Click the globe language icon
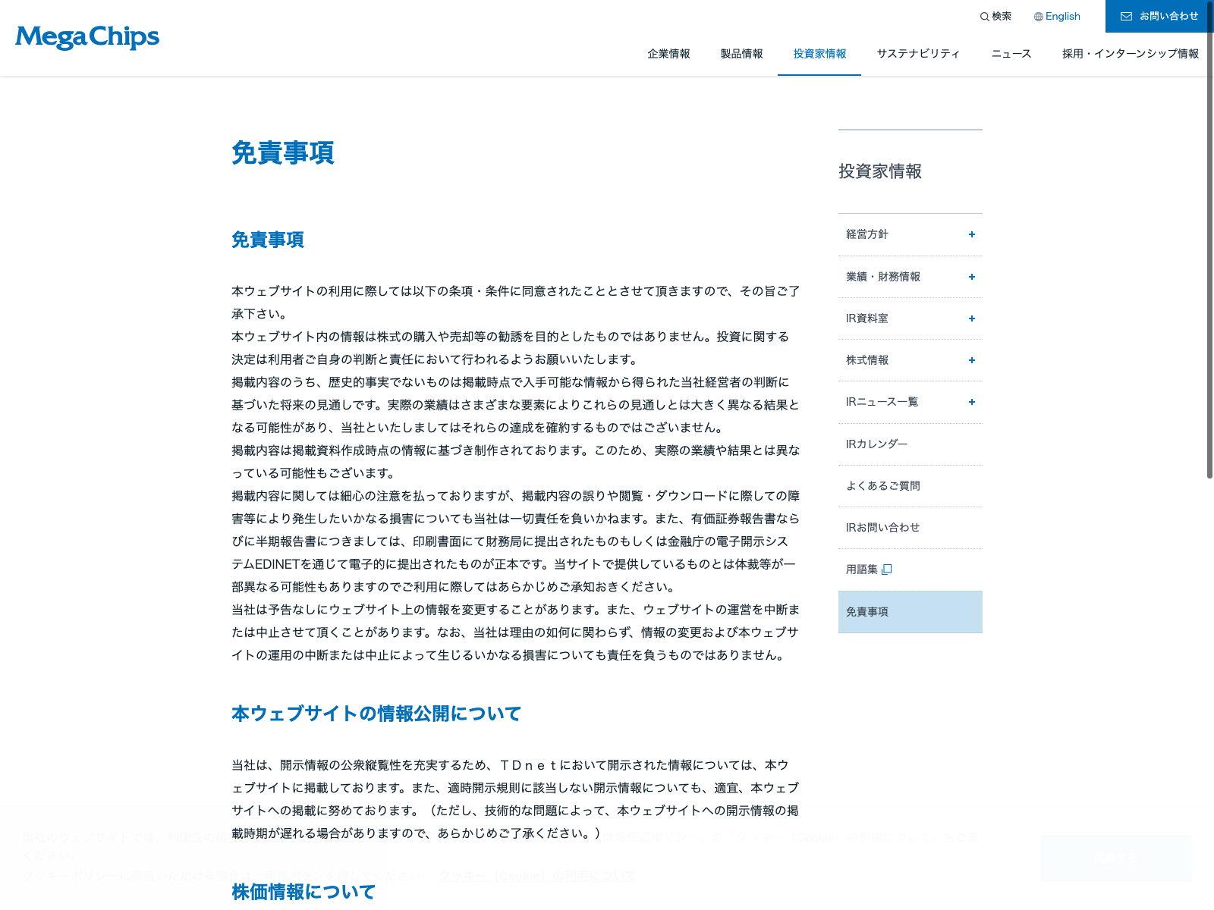Viewport: 1214px width, 910px height. click(x=1039, y=17)
